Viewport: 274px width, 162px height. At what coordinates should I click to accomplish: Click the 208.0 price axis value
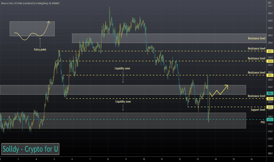pyautogui.click(x=270, y=153)
